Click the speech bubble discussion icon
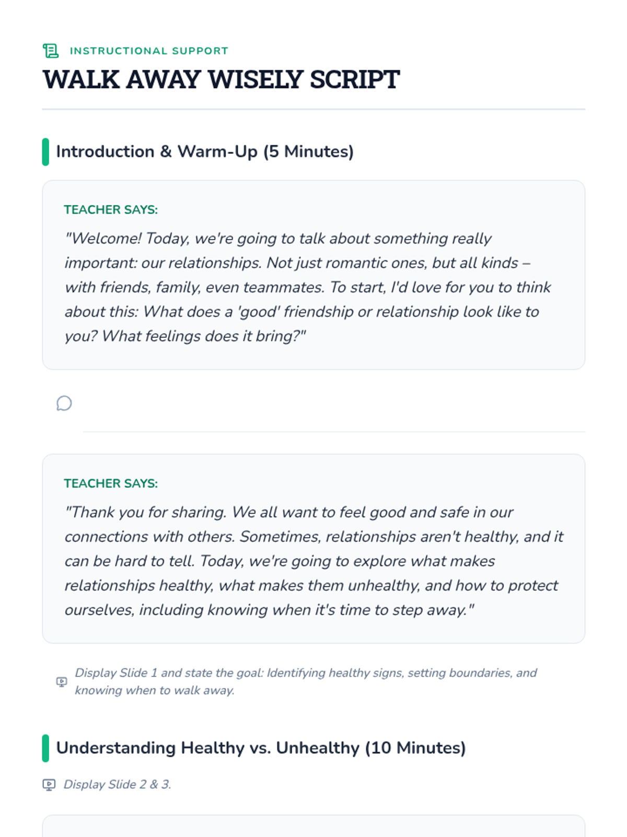The height and width of the screenshot is (837, 627). [x=64, y=403]
